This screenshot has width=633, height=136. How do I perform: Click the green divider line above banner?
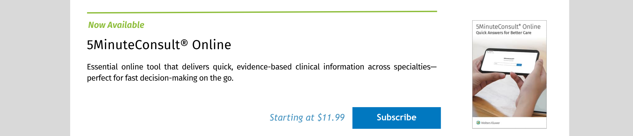click(262, 12)
